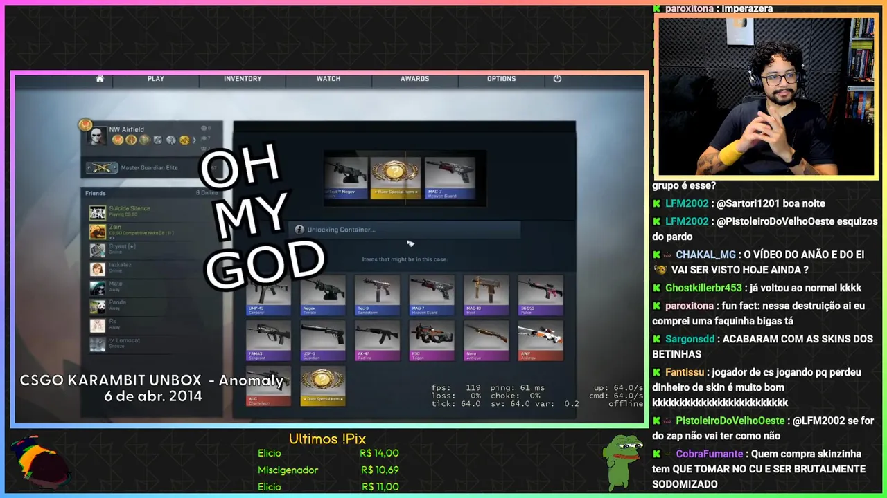
Task: Click the Miscigenador R$ 10,69 Pix entry
Action: (328, 470)
